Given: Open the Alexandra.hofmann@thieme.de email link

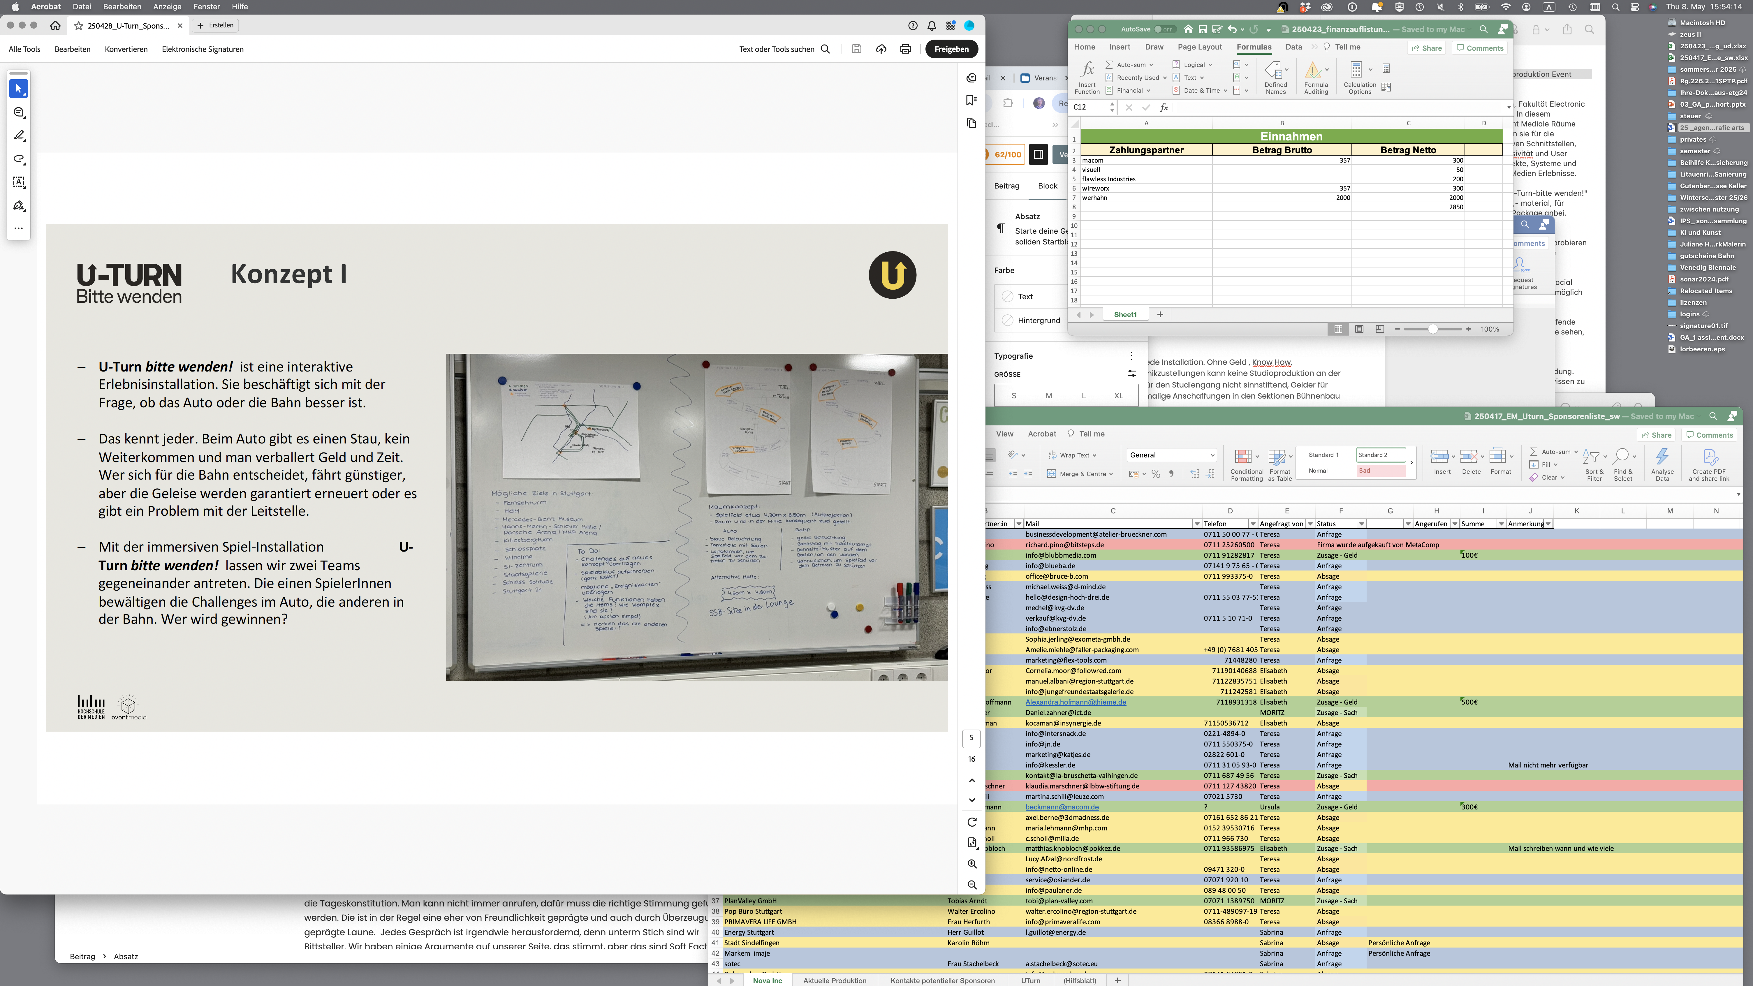Looking at the screenshot, I should coord(1075,702).
